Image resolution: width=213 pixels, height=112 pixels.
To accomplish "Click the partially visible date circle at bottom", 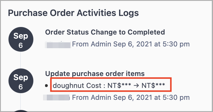I will (21, 111).
